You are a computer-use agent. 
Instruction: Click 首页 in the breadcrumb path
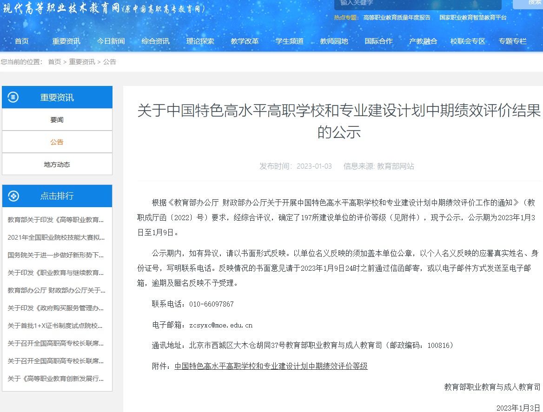click(x=54, y=62)
